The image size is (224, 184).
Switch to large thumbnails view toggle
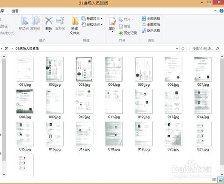click(x=220, y=180)
